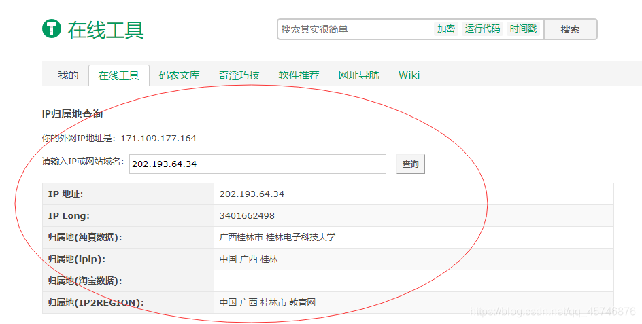
Task: Click the 归属地(IP2REGION): label
Action: (96, 302)
